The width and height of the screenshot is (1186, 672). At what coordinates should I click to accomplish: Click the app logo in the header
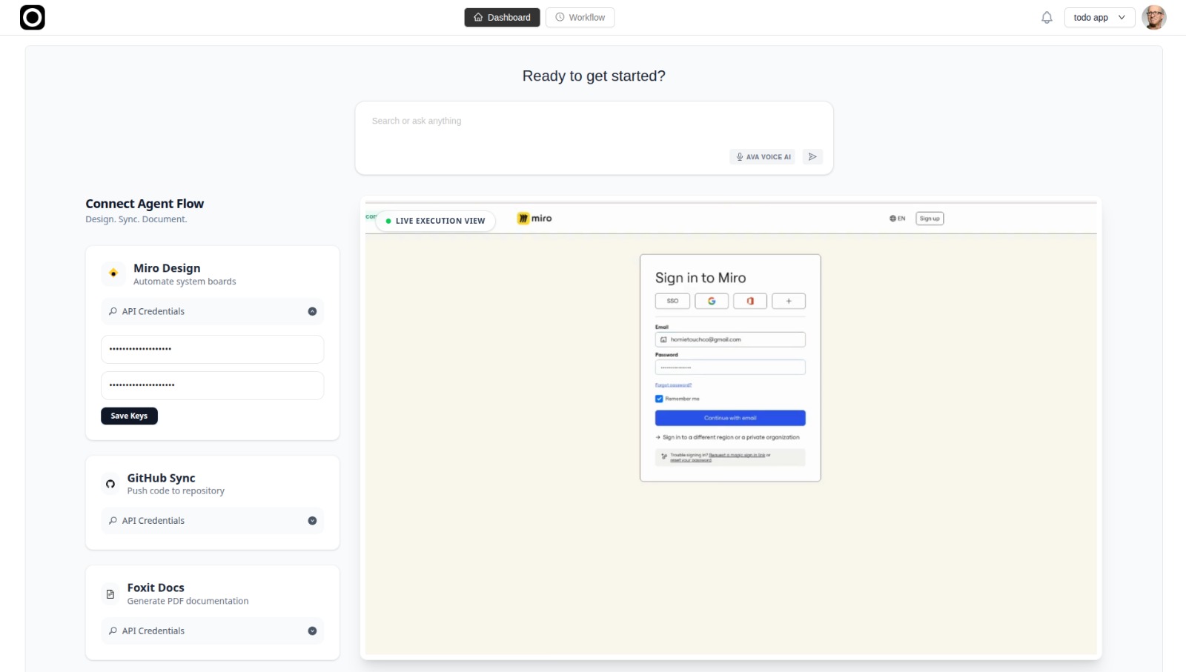tap(32, 17)
